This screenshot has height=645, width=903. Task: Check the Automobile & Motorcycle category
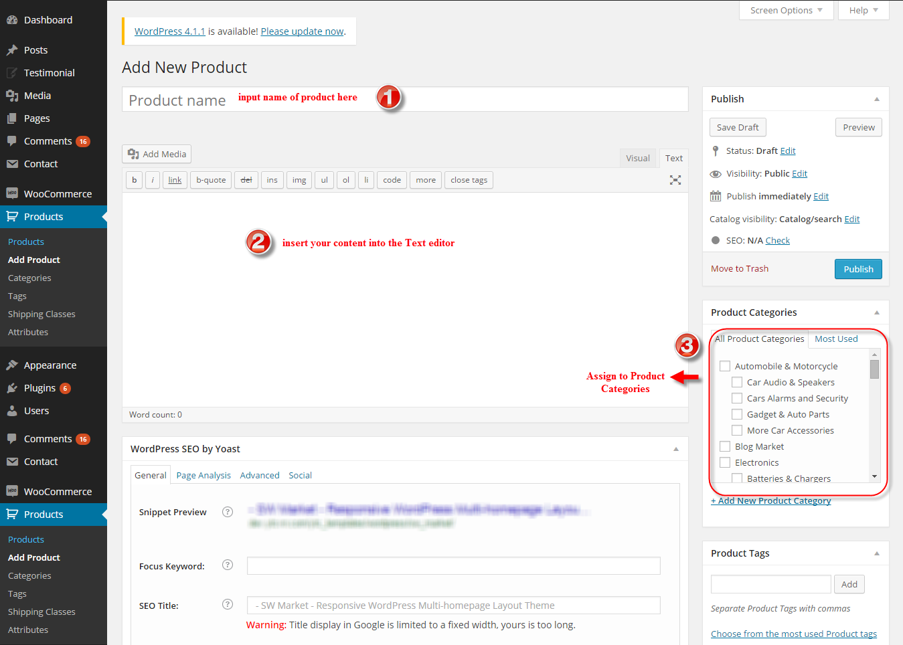[x=725, y=366]
